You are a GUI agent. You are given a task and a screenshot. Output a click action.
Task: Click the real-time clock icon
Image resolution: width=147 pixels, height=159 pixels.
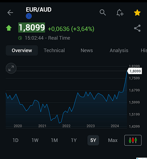pos(20,38)
